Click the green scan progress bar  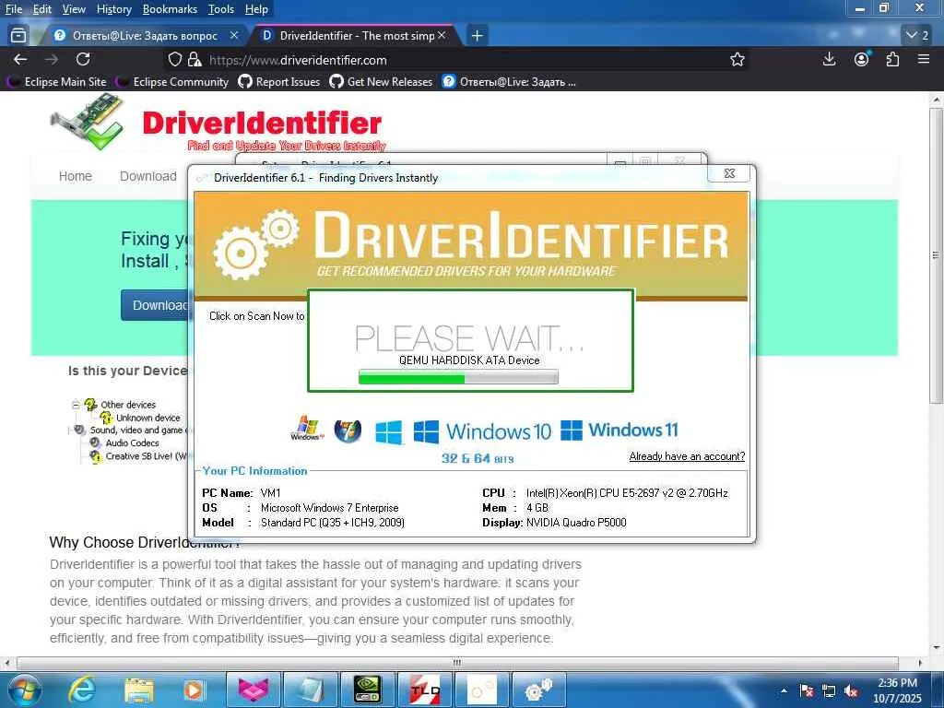[458, 377]
